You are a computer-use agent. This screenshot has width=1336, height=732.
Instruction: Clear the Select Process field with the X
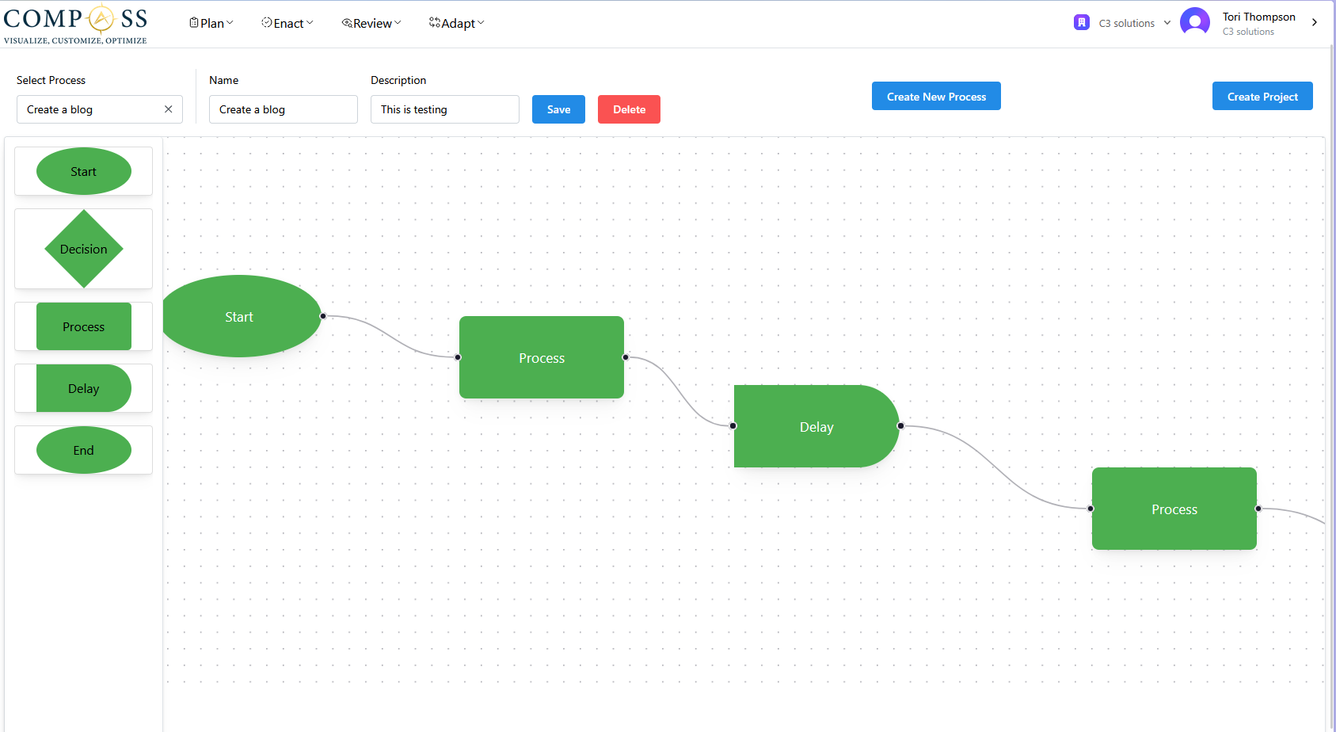tap(168, 109)
